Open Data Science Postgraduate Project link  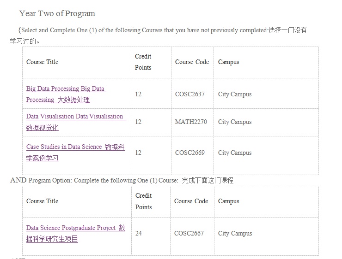click(x=76, y=233)
